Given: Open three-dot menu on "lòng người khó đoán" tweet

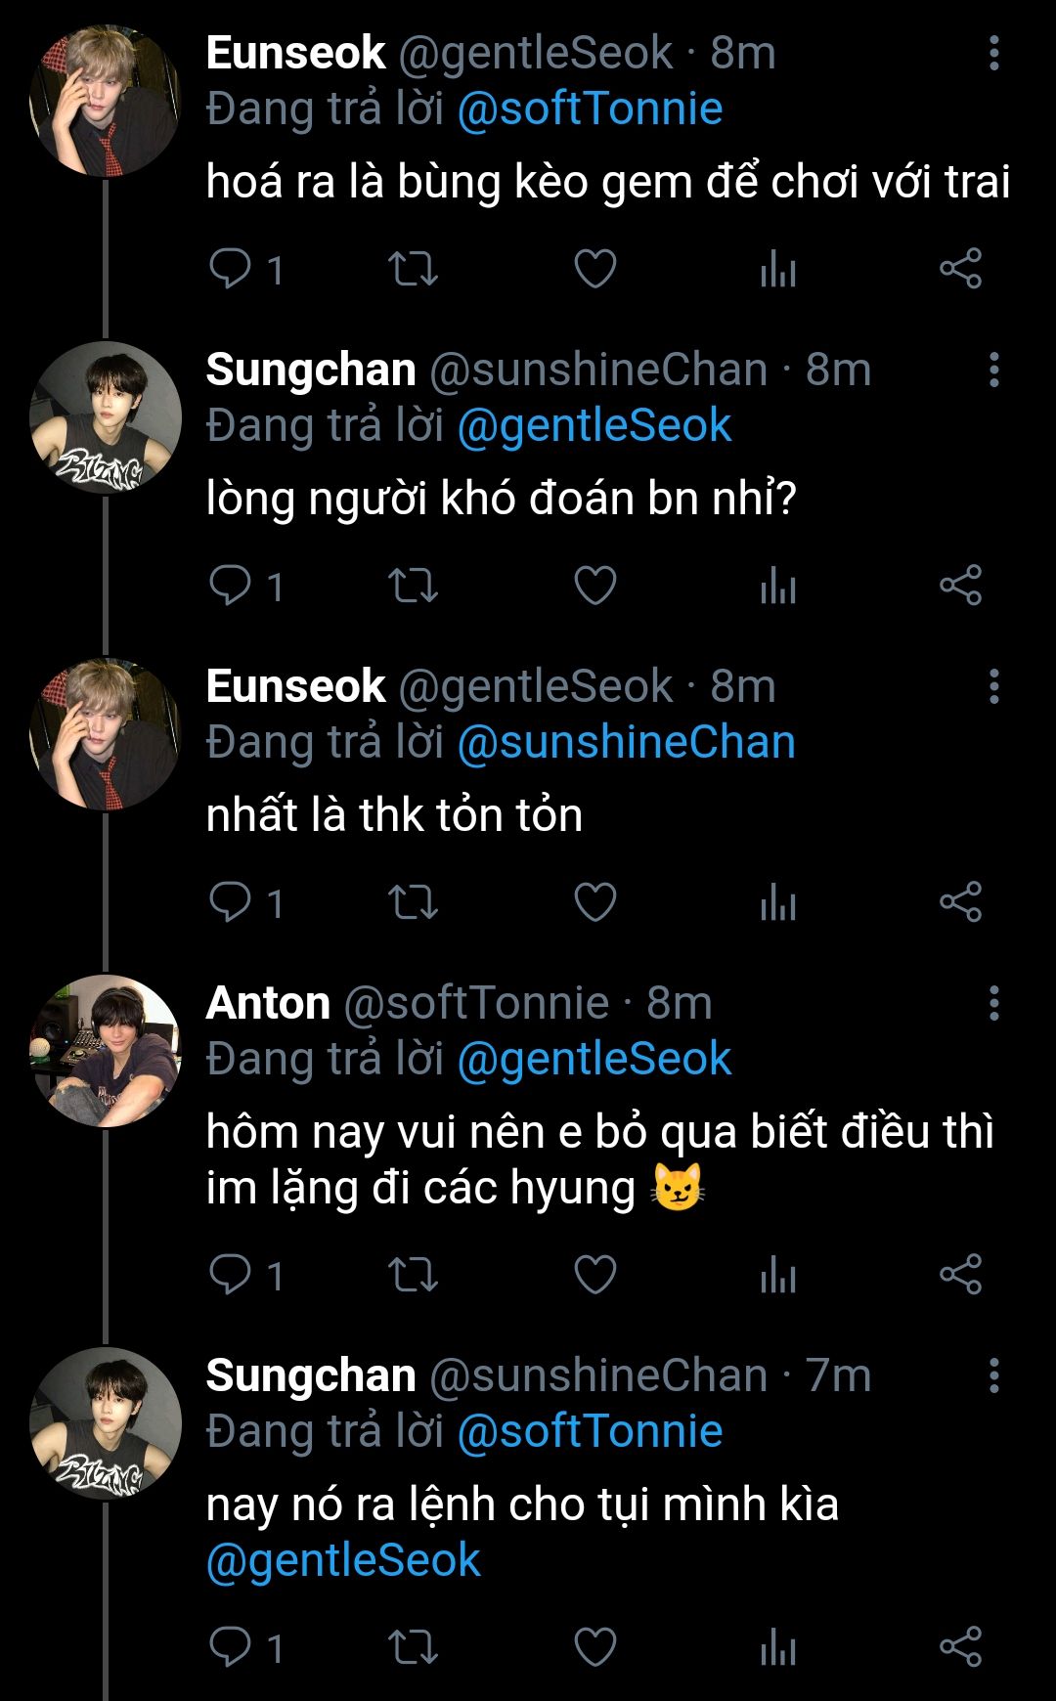Looking at the screenshot, I should point(993,370).
